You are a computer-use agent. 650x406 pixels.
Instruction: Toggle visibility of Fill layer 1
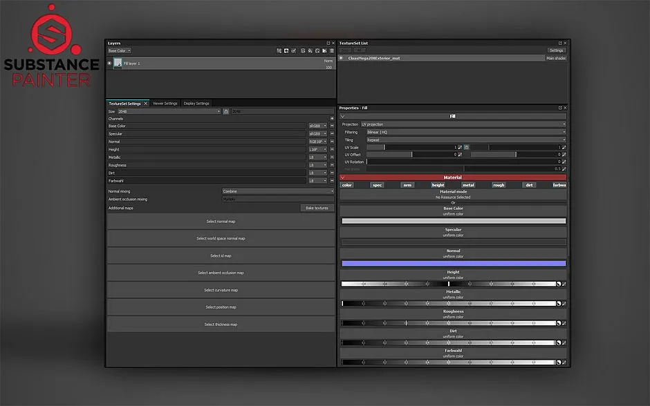109,63
